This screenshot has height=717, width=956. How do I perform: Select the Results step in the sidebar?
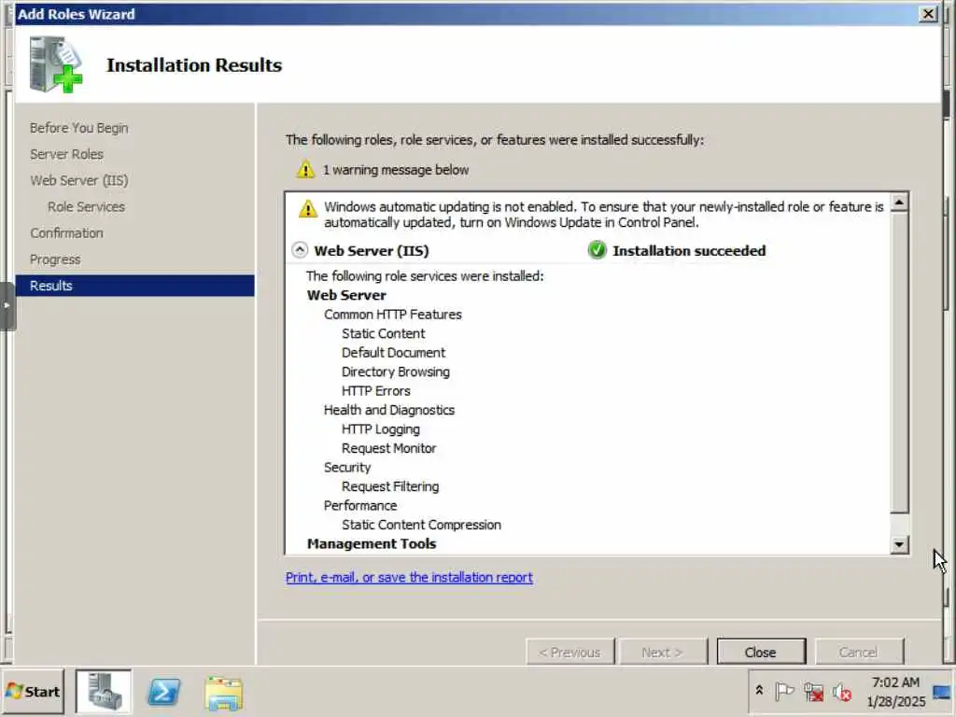134,286
